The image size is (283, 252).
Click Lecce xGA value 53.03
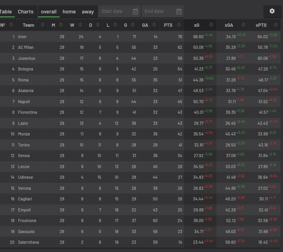click(230, 167)
